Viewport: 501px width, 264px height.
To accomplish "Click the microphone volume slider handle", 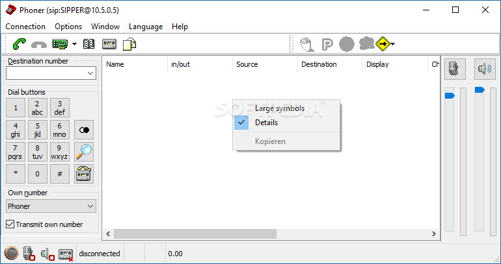I will click(450, 95).
